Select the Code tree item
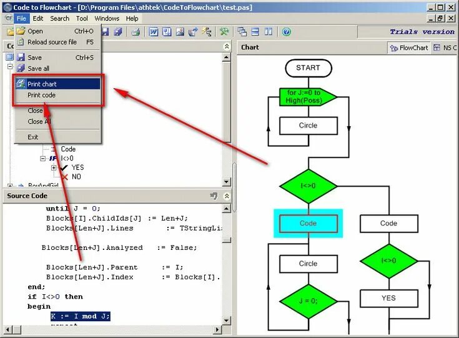Image resolution: width=459 pixels, height=338 pixels. [68, 149]
